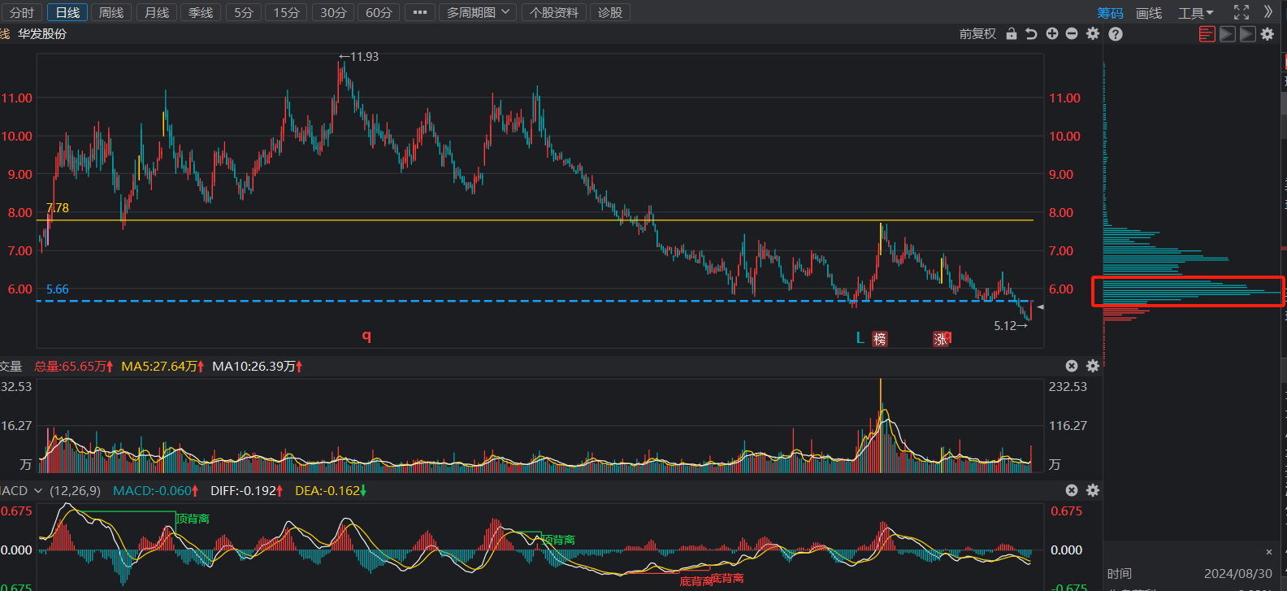Click the green L marker on chart
Image resolution: width=1287 pixels, height=591 pixels.
(x=860, y=338)
